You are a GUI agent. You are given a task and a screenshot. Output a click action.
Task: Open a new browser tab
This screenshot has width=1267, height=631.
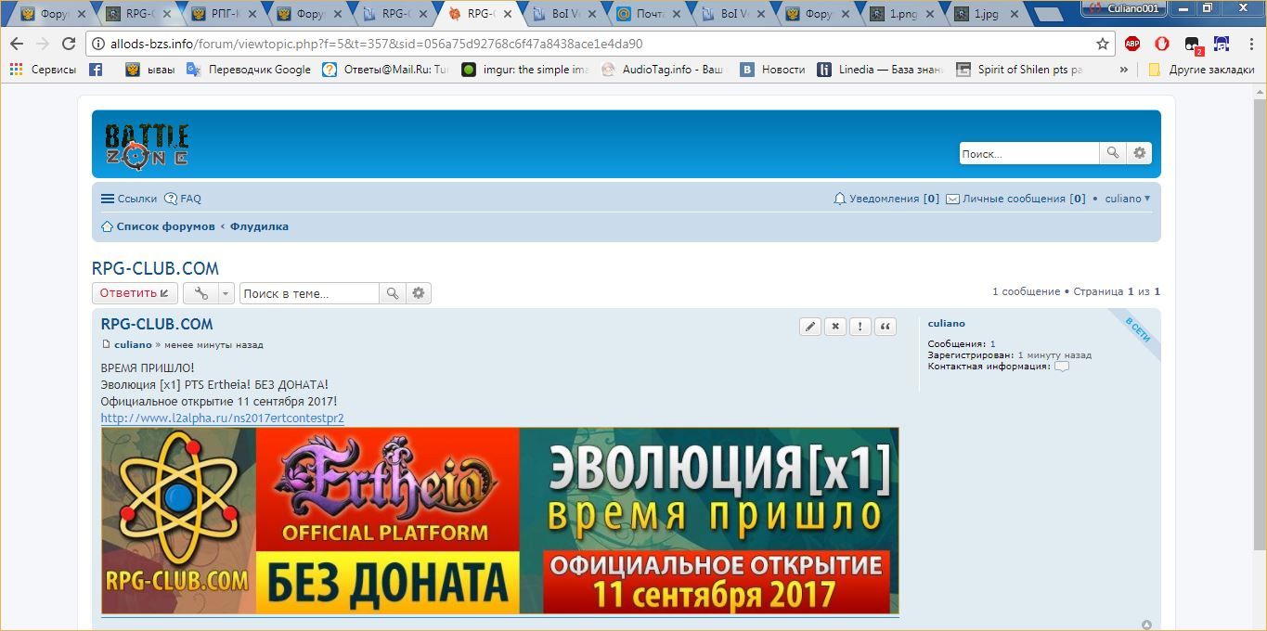click(1048, 15)
